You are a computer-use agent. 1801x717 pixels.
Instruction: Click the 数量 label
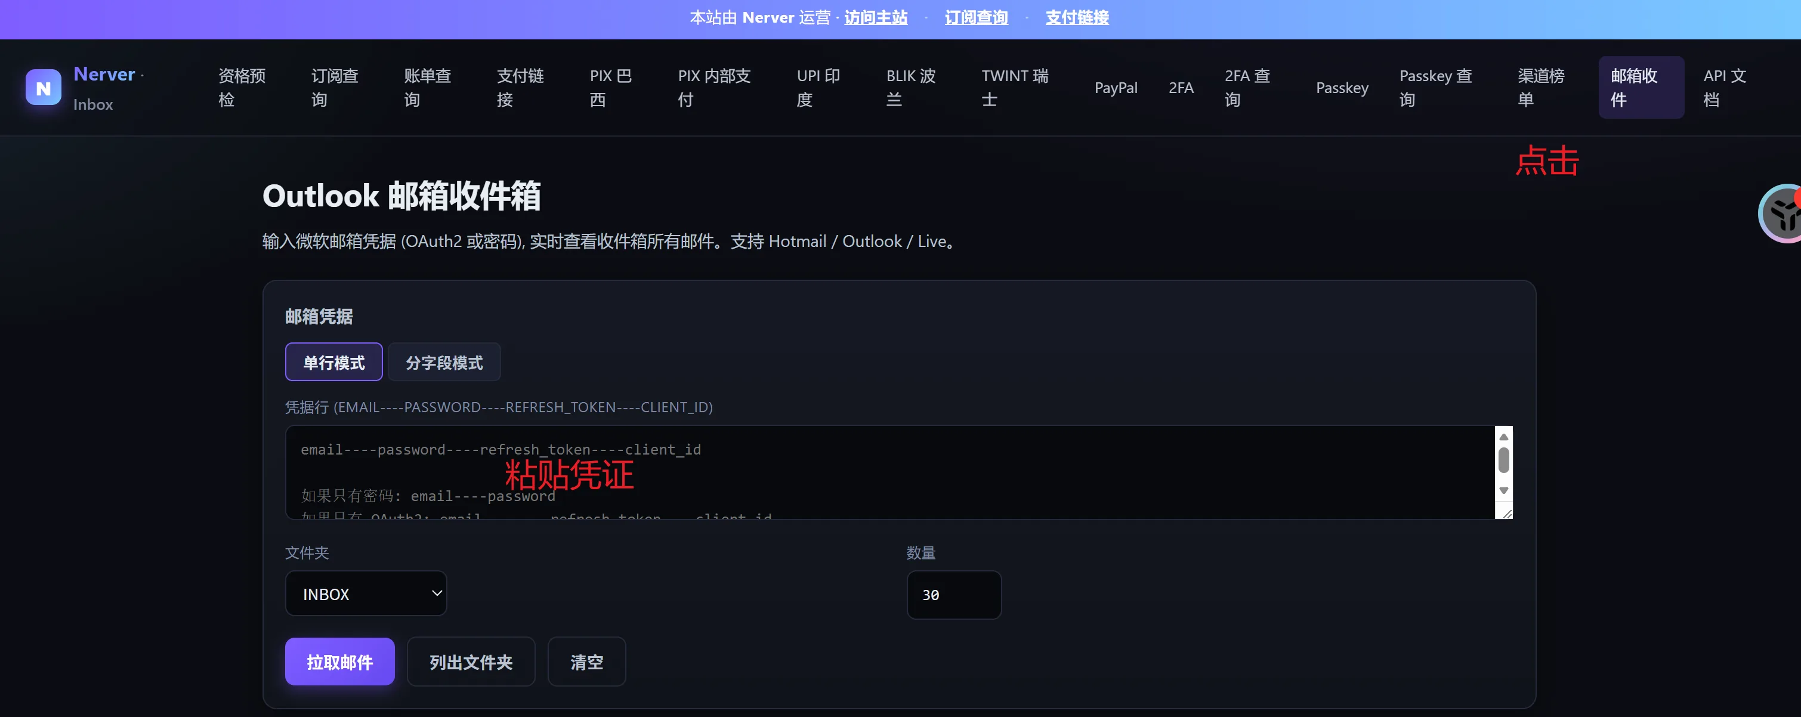[x=920, y=553]
